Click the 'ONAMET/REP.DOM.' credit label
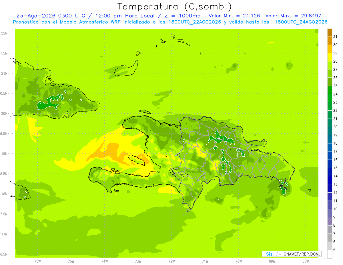This screenshot has height=265, width=343. point(302,254)
